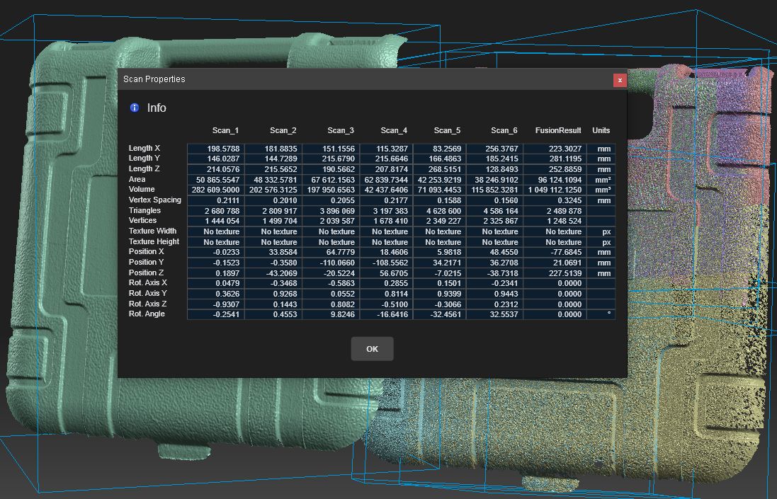Viewport: 777px width, 499px height.
Task: Click the OK button
Action: (372, 349)
